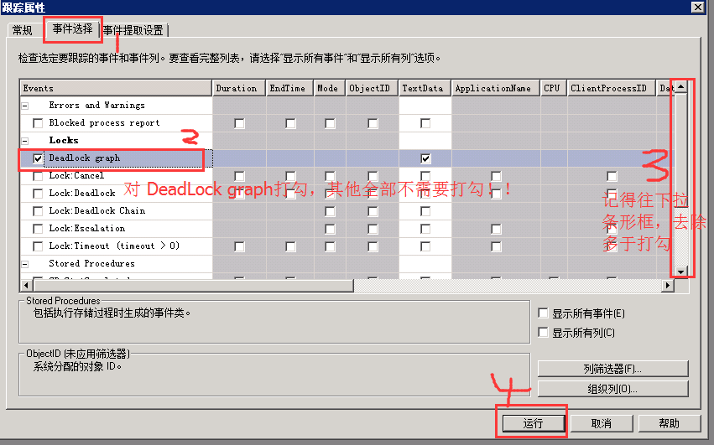Open the 列筛选器(F)... dialog
Image resolution: width=714 pixels, height=445 pixels.
tap(612, 369)
